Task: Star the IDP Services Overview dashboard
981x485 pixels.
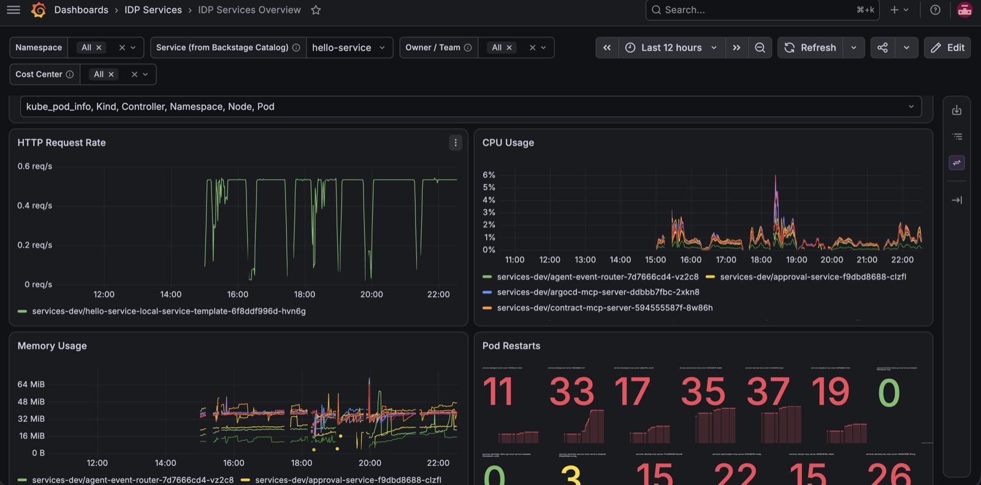Action: click(316, 10)
